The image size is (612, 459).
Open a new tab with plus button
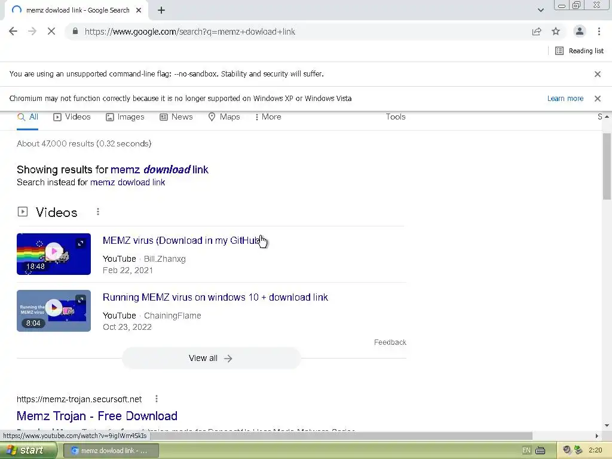(x=161, y=11)
